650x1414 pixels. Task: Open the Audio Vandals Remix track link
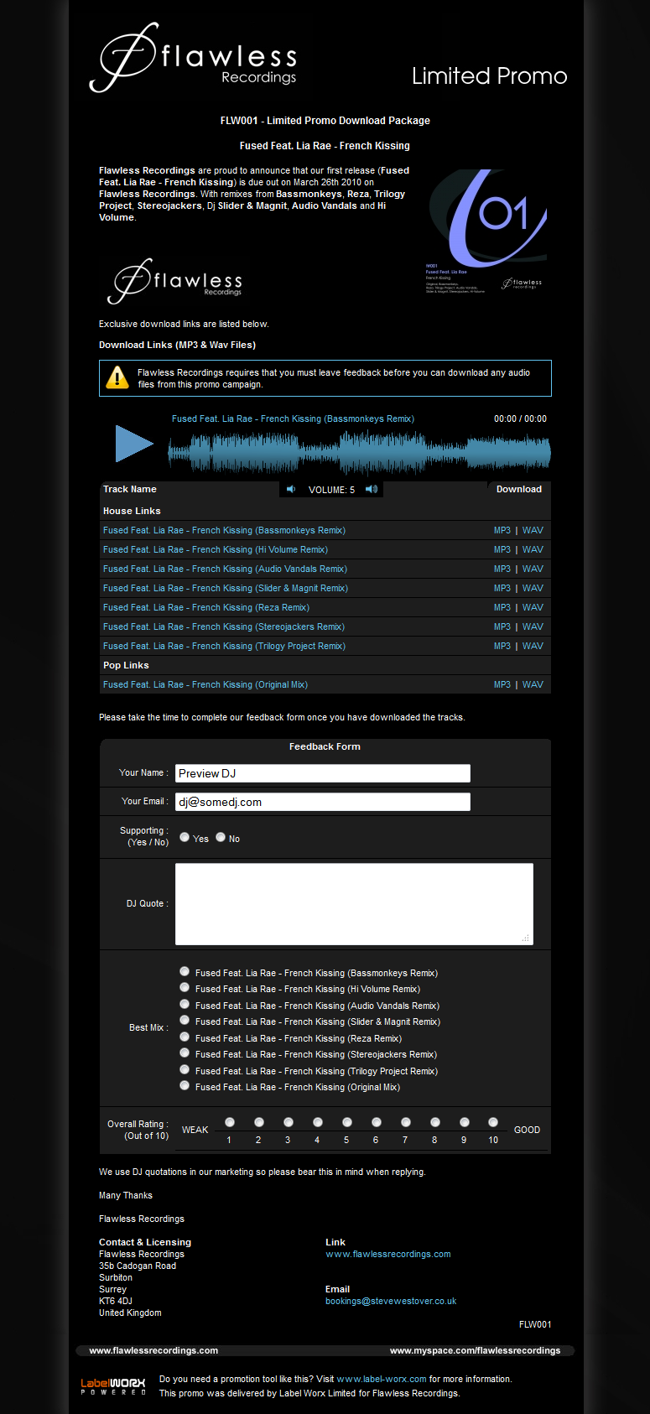(225, 569)
